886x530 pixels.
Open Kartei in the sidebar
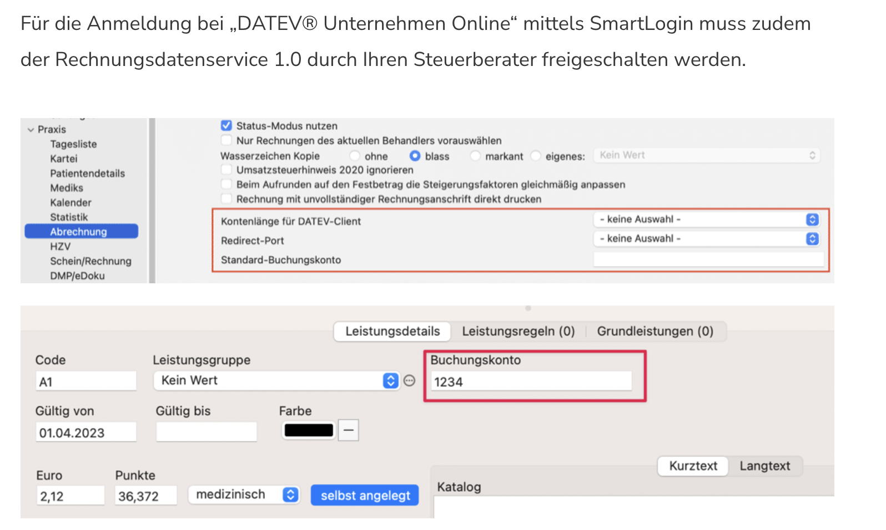point(63,159)
